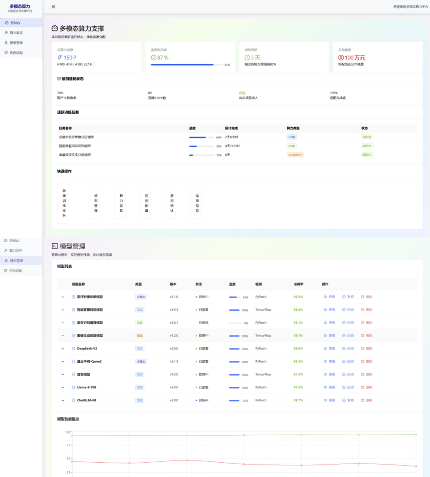
Task: Click the 费用统计 quick action button
Action: click(x=171, y=203)
